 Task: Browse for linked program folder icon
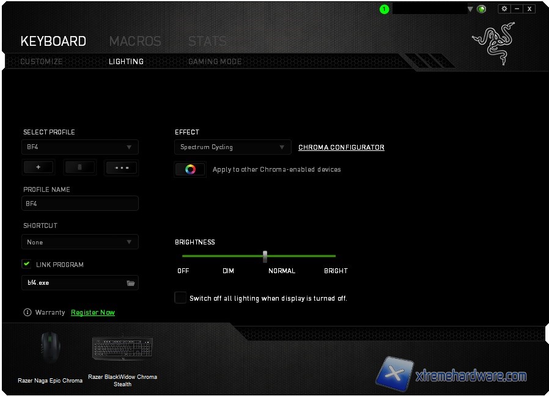(130, 283)
